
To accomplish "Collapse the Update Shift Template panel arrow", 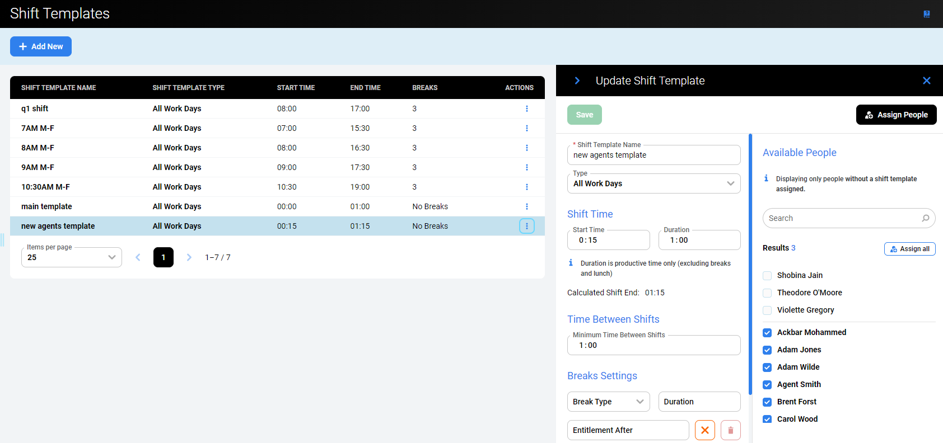I will pos(577,81).
